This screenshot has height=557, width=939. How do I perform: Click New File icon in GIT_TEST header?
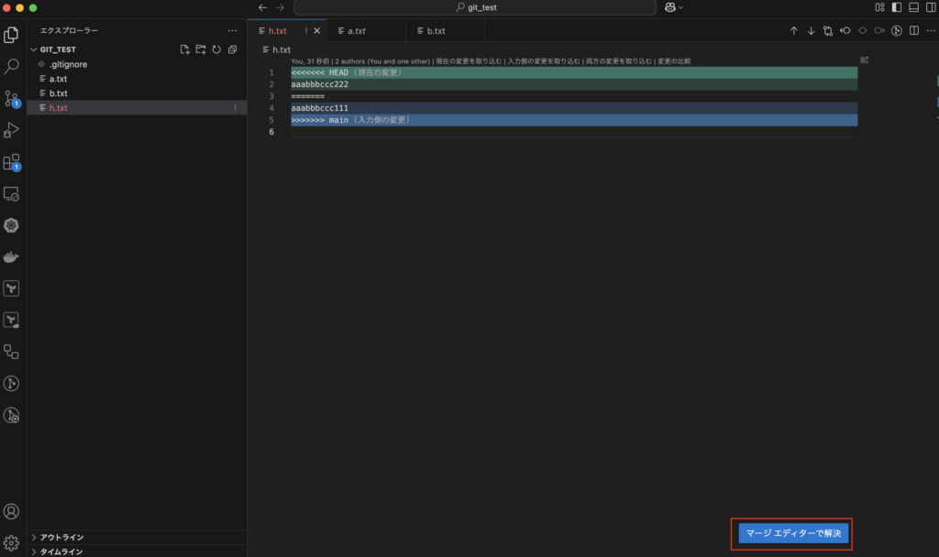tap(184, 49)
